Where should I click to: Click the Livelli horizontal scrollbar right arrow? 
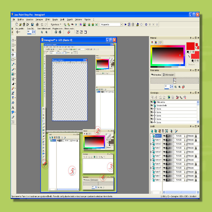coord(198,192)
